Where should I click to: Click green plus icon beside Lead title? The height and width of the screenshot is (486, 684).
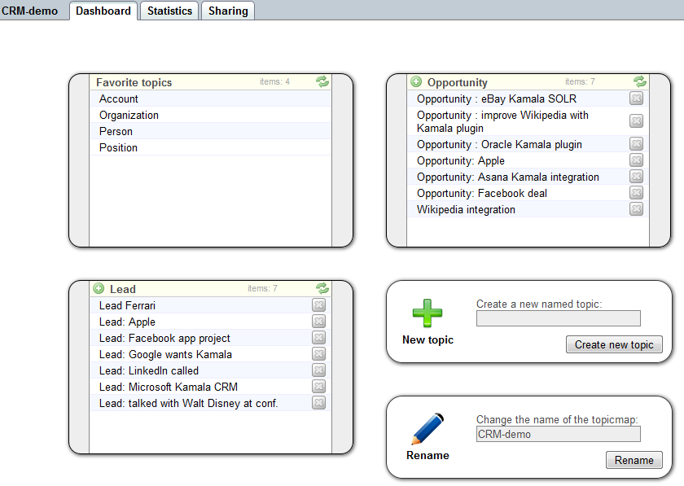point(99,288)
